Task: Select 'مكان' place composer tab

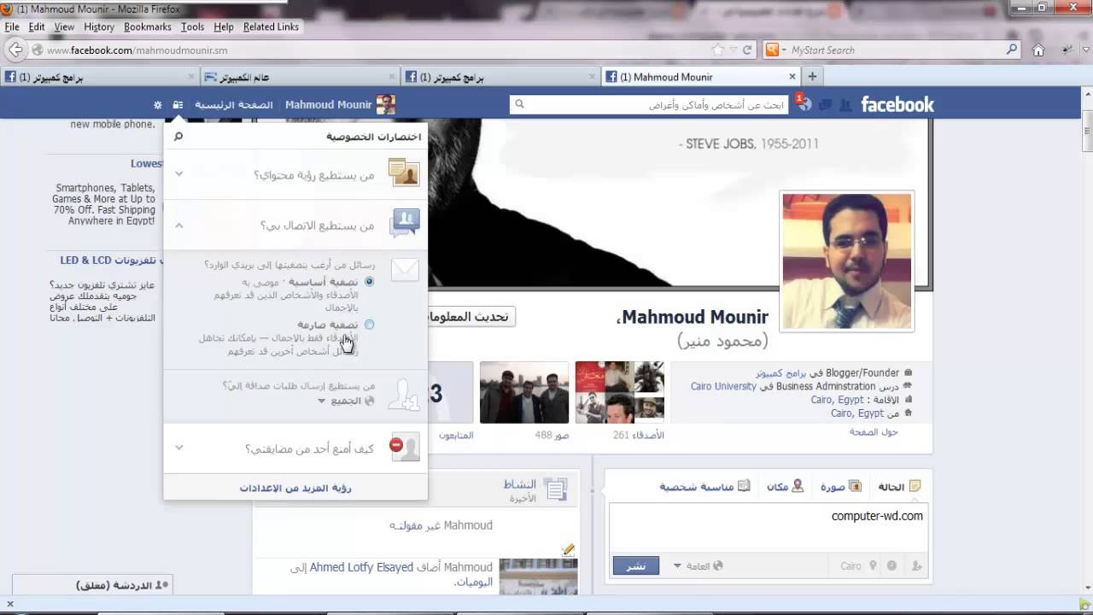Action: [785, 487]
